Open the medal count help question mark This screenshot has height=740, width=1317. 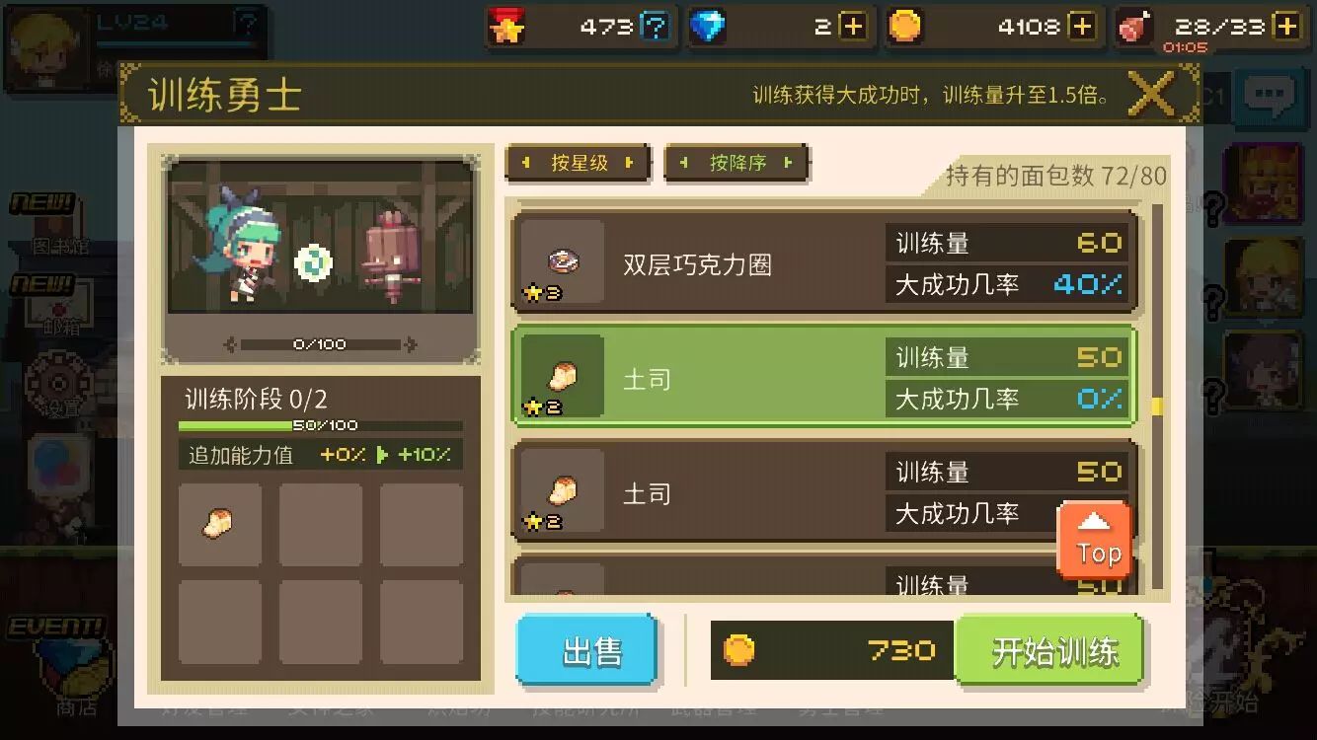655,27
